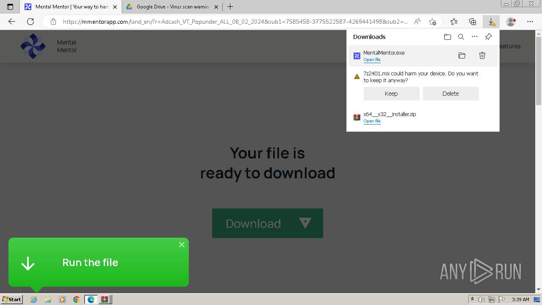Open browser profile avatar
The image size is (542, 305).
pos(511,22)
